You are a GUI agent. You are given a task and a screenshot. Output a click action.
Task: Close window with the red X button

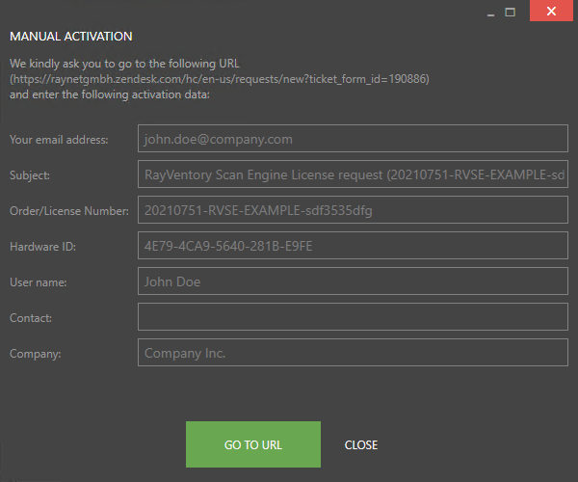pyautogui.click(x=551, y=11)
